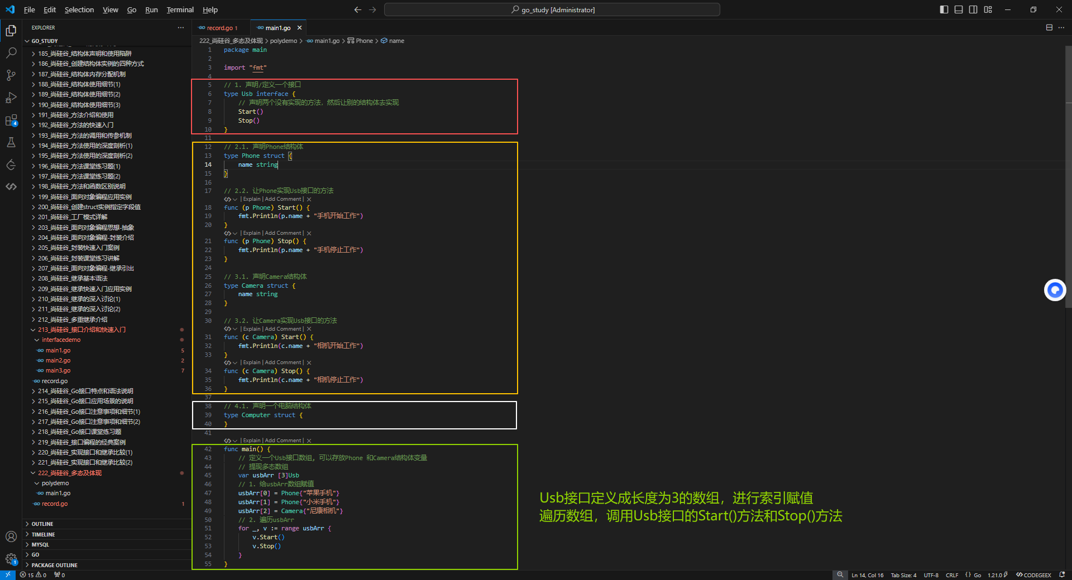Select Tab Size: 4 in status bar
This screenshot has height=580, width=1072.
coord(903,575)
